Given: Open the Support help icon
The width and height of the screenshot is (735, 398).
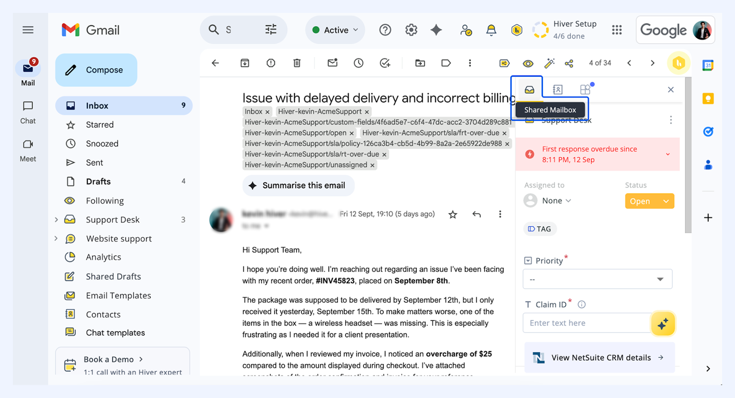Looking at the screenshot, I should click(385, 30).
